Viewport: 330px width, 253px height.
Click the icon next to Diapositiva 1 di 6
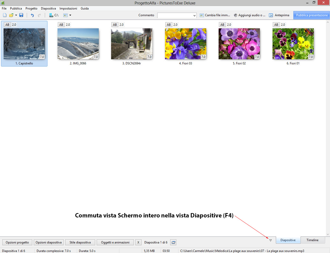tap(174, 242)
